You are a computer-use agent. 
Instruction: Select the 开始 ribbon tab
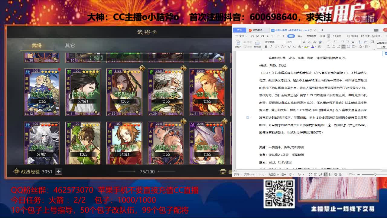click(291, 36)
